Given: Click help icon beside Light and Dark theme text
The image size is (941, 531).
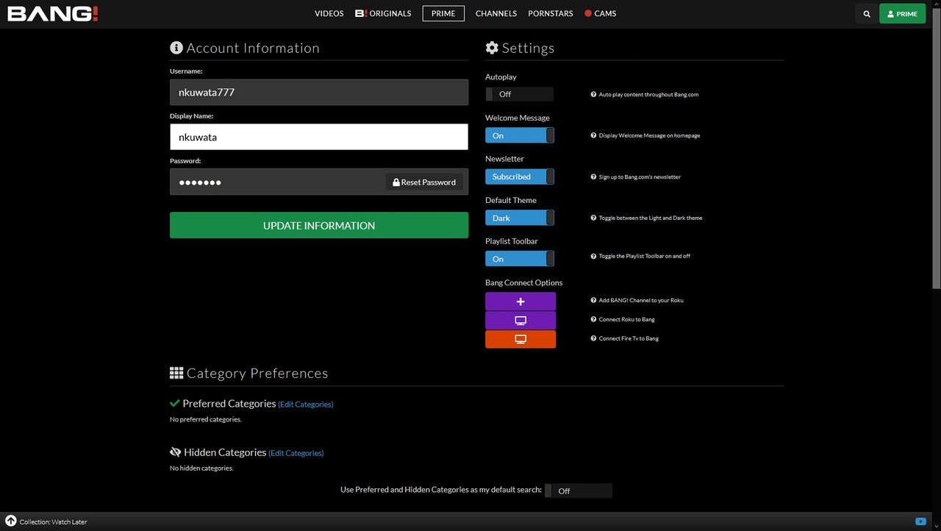Looking at the screenshot, I should (x=593, y=218).
